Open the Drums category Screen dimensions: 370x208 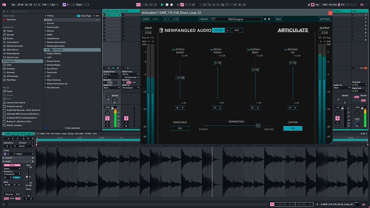(x=10, y=39)
